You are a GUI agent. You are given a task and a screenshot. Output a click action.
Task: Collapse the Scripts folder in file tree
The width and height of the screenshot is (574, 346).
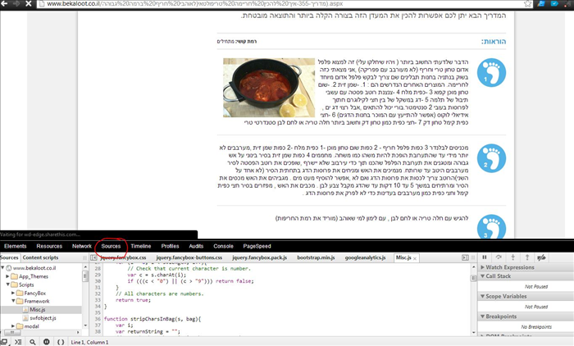(9, 285)
